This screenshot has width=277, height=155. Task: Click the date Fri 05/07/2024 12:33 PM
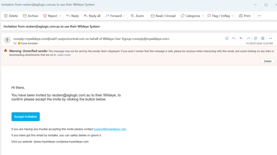pos(260,43)
